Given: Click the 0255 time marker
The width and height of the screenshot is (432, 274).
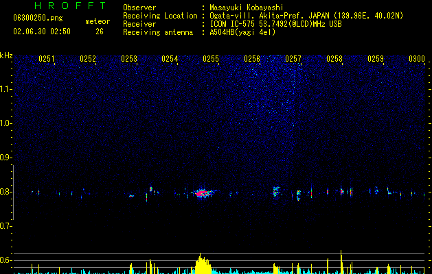Looking at the screenshot, I should pos(211,59).
